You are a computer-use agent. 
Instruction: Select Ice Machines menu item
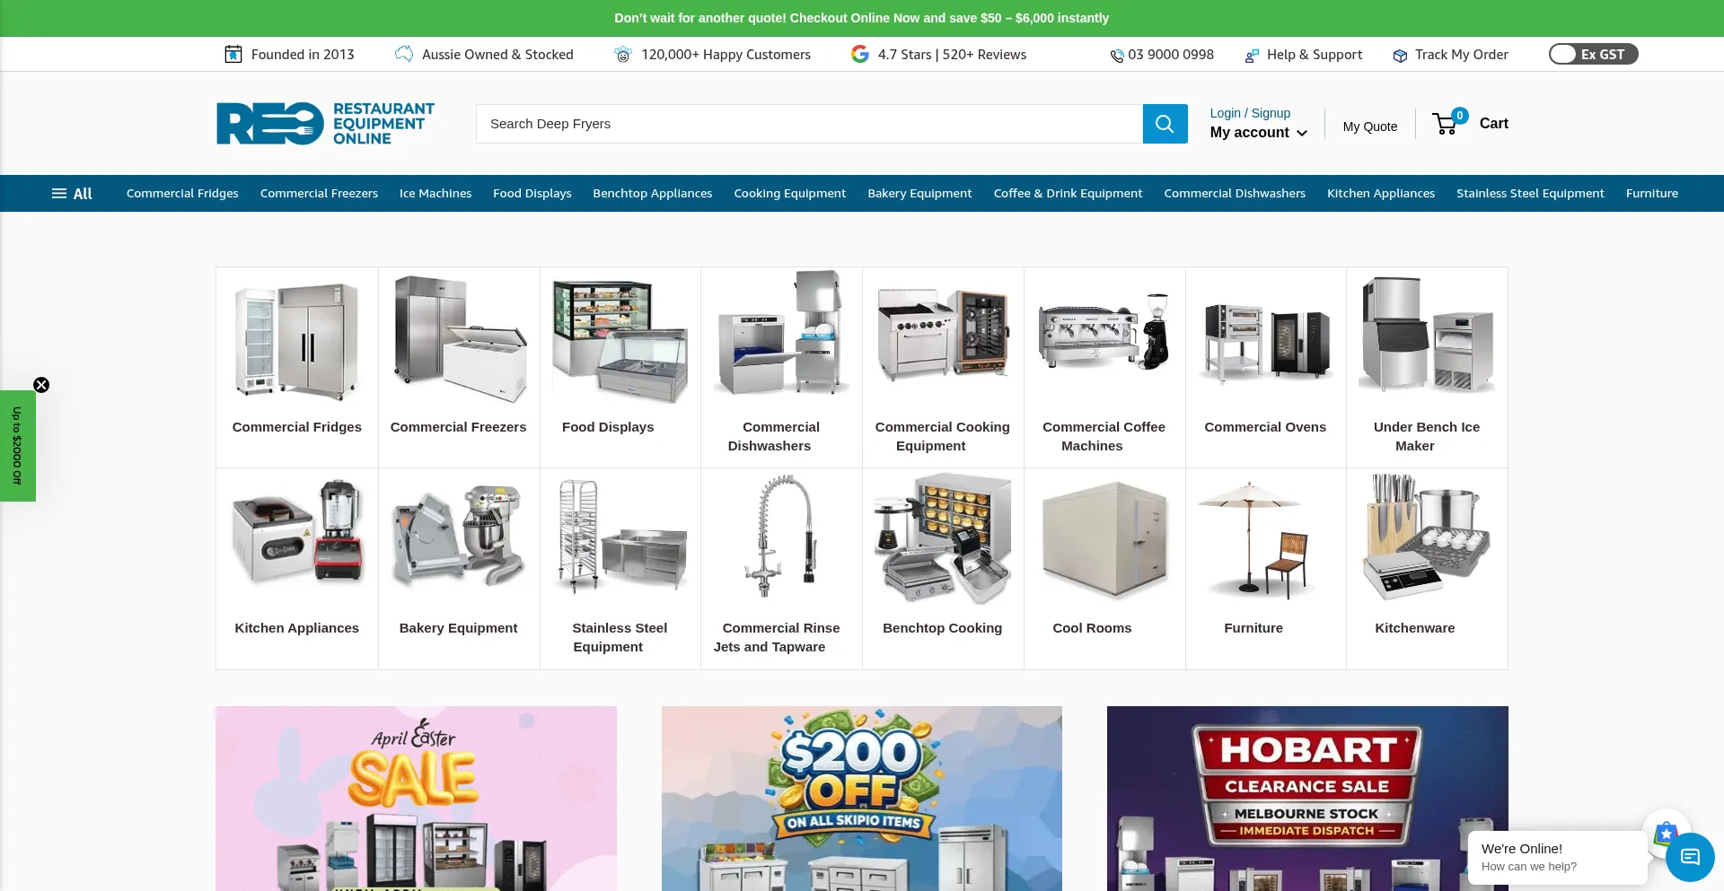435,194
